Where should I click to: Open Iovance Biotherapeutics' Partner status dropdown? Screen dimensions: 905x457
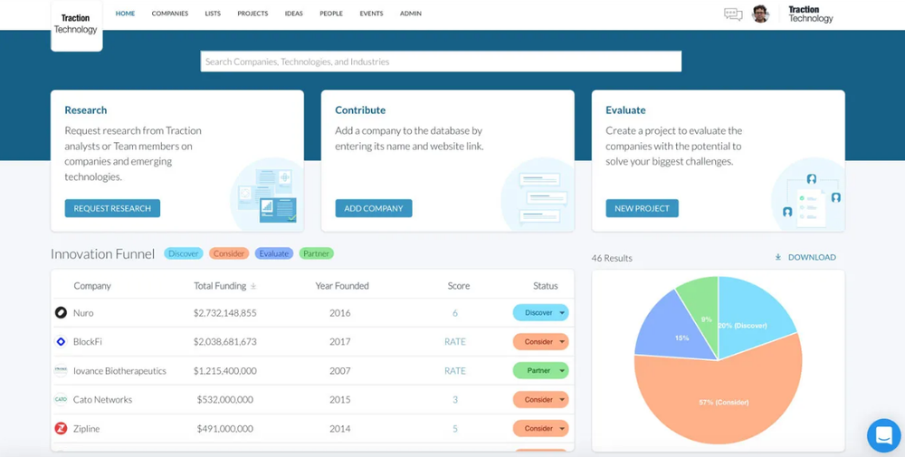pyautogui.click(x=541, y=370)
